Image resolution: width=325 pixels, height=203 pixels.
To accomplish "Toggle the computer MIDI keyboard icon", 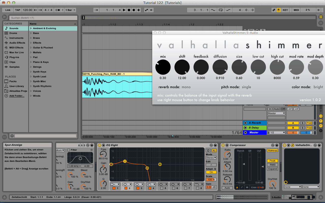I will click(x=278, y=10).
